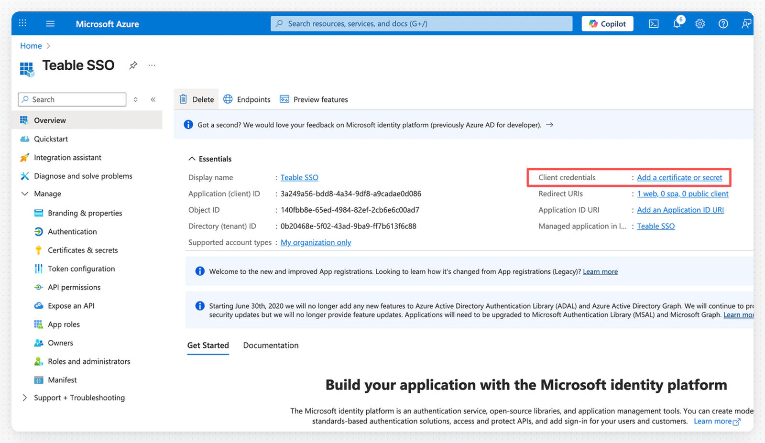Open the feedback icon in the top bar

(x=746, y=24)
